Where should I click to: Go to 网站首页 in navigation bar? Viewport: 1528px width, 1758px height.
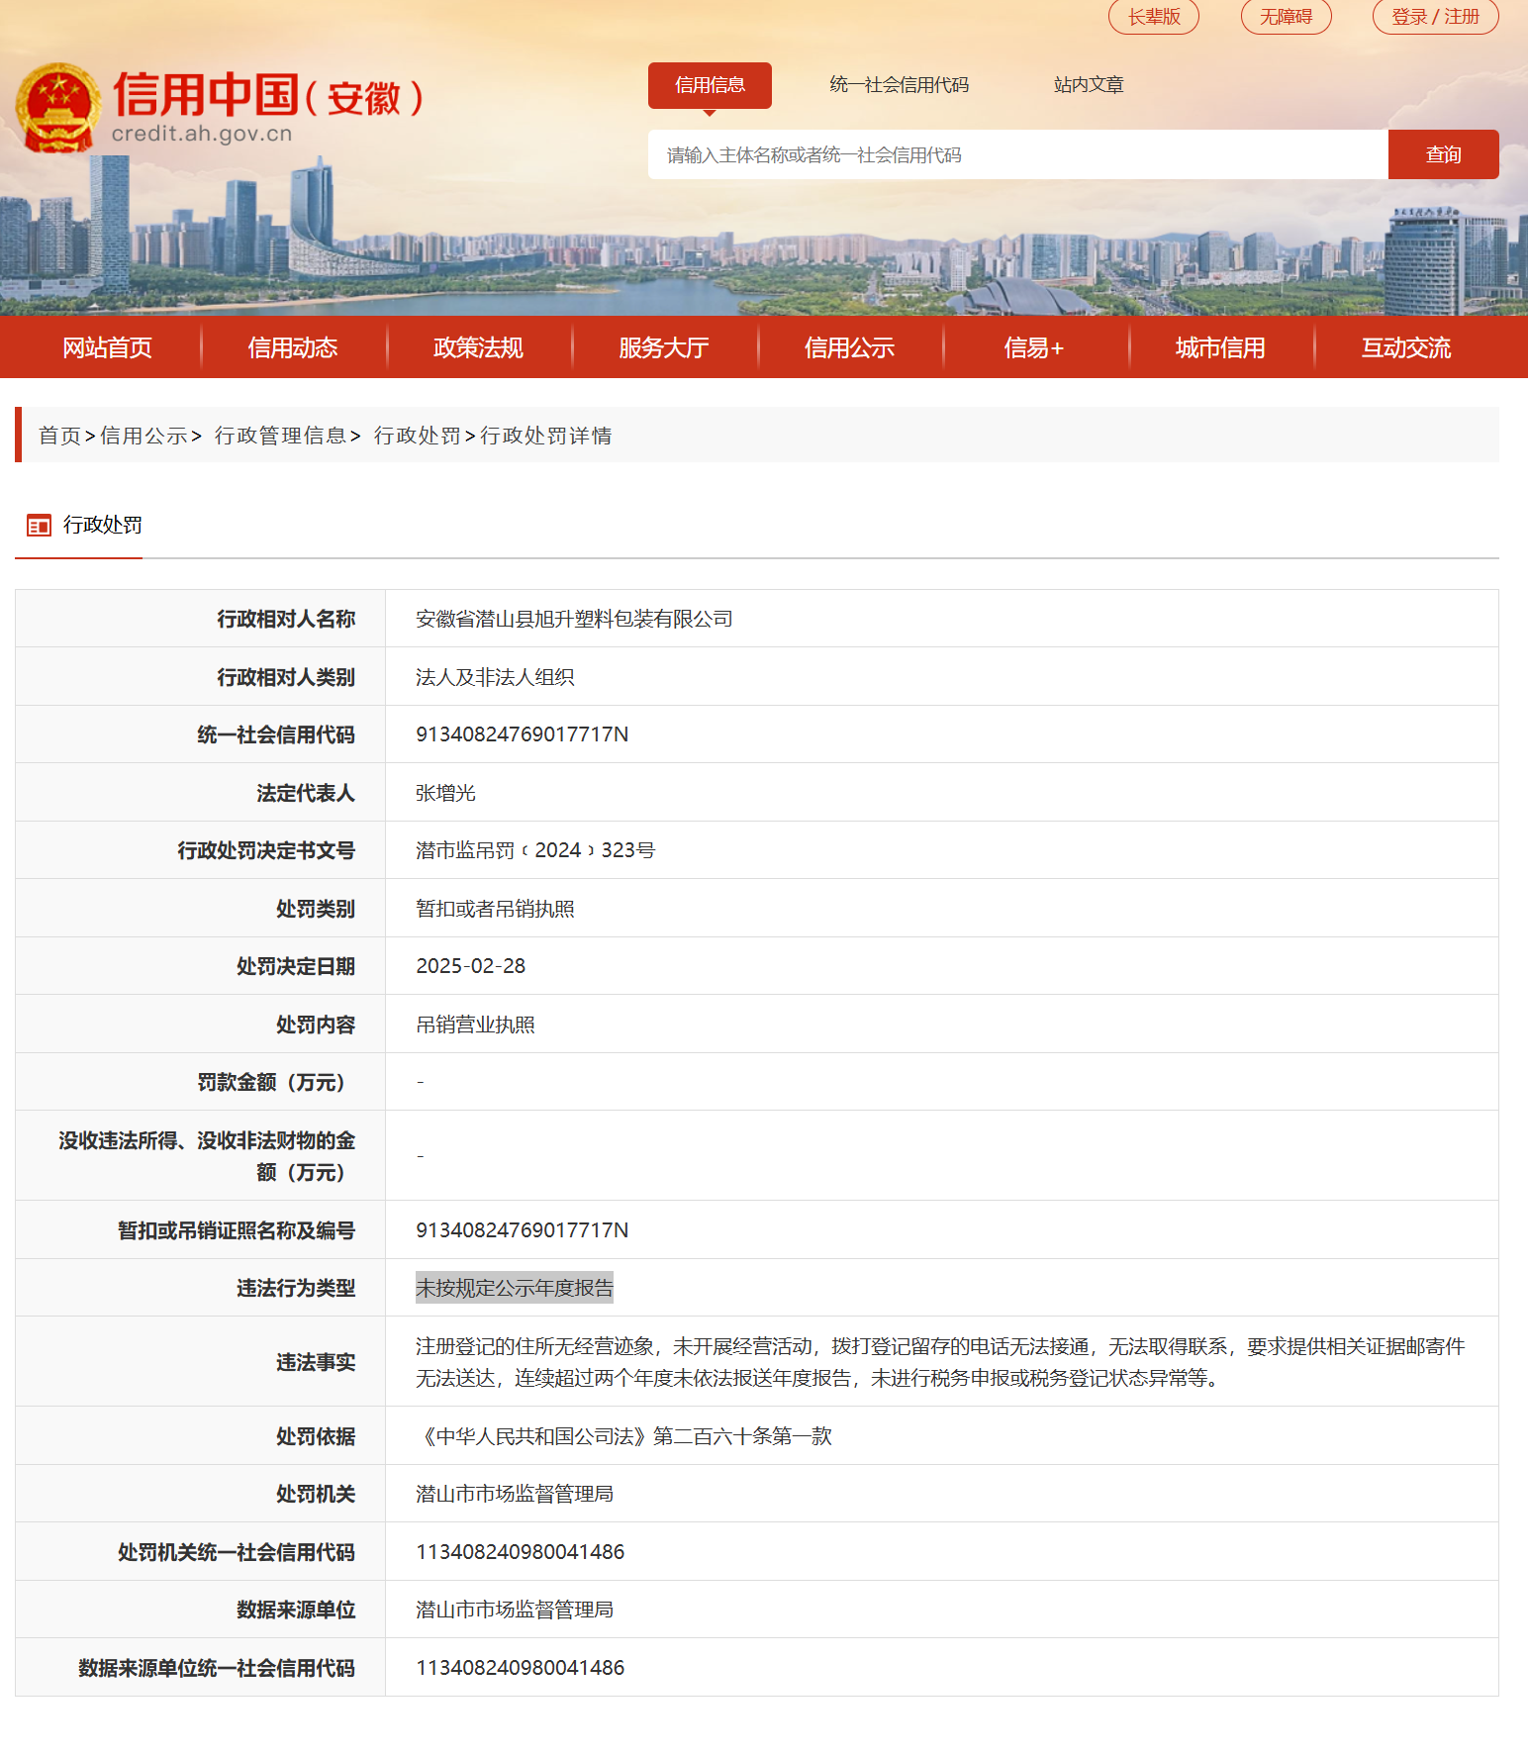108,347
